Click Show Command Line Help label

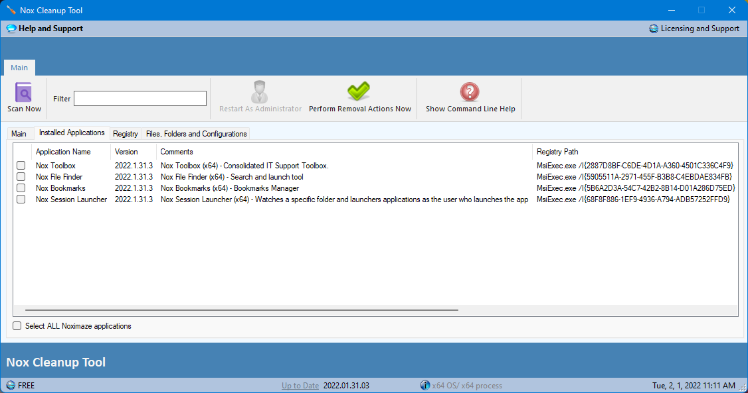click(x=470, y=109)
